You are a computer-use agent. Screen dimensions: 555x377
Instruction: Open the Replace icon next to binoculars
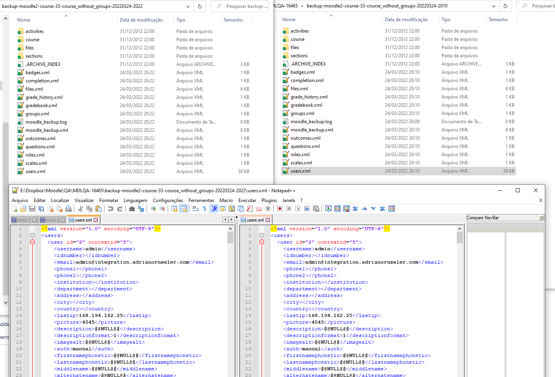[x=141, y=209]
